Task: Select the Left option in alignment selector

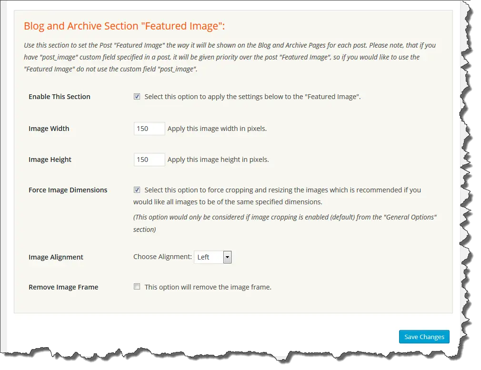Action: (x=207, y=257)
